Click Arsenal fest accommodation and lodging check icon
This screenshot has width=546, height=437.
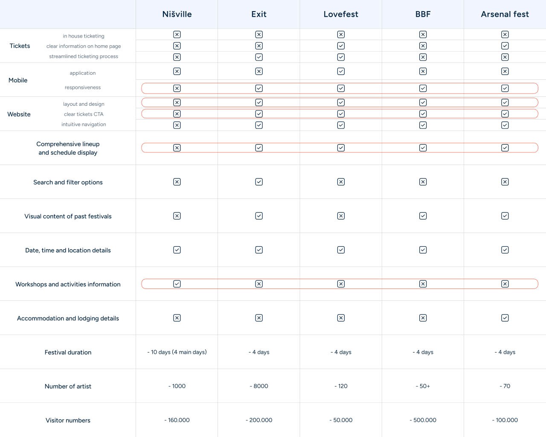(x=505, y=318)
